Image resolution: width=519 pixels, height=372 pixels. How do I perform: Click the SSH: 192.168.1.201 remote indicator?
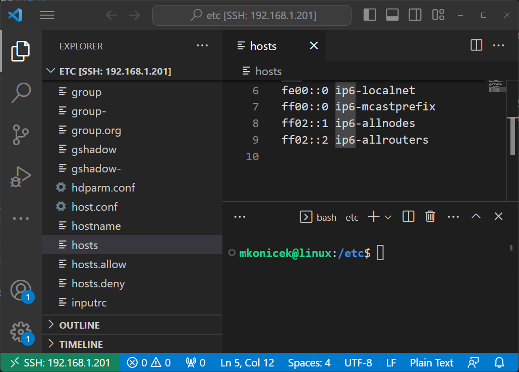tap(59, 362)
